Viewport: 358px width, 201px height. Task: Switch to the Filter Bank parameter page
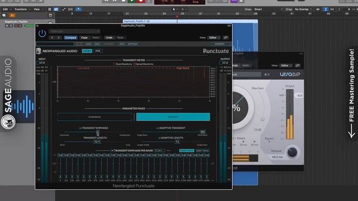(x=95, y=117)
